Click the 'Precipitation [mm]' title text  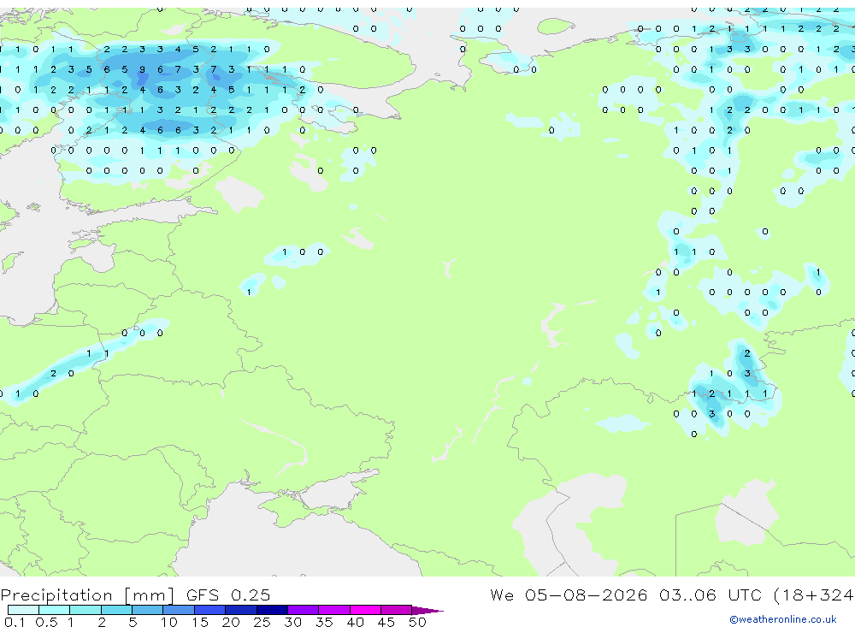point(87,595)
